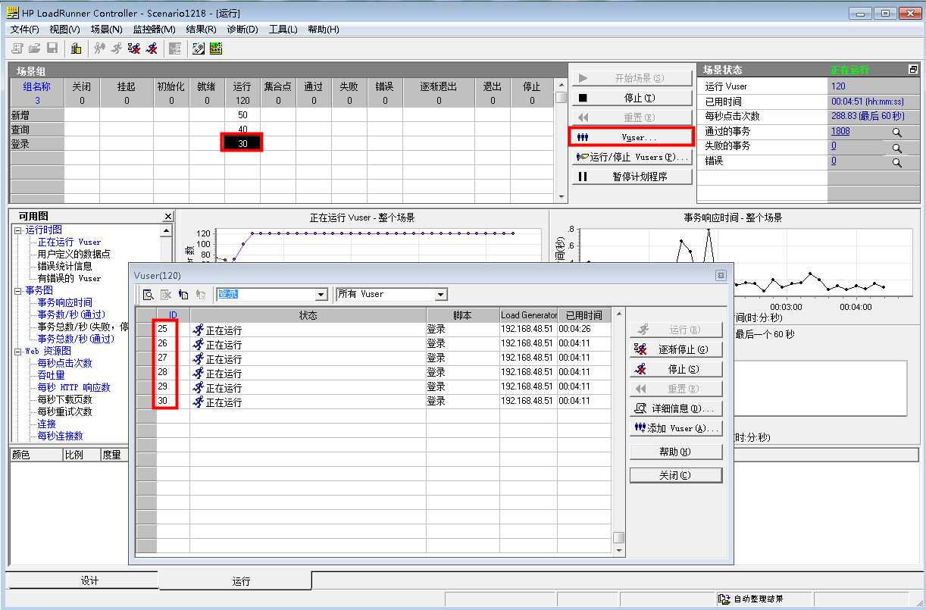926x610 pixels.
Task: Click magnifier icon beside failed transactions
Action: [896, 147]
